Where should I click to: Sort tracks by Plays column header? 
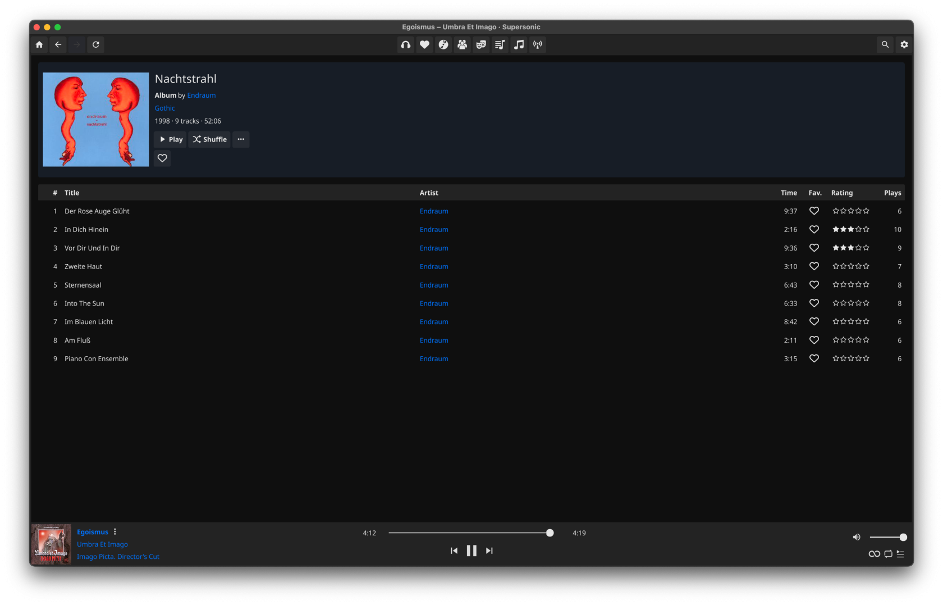pos(892,193)
